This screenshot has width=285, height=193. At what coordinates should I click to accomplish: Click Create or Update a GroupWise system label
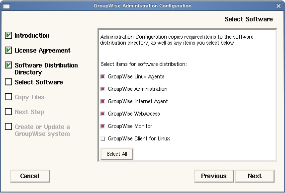(42, 130)
